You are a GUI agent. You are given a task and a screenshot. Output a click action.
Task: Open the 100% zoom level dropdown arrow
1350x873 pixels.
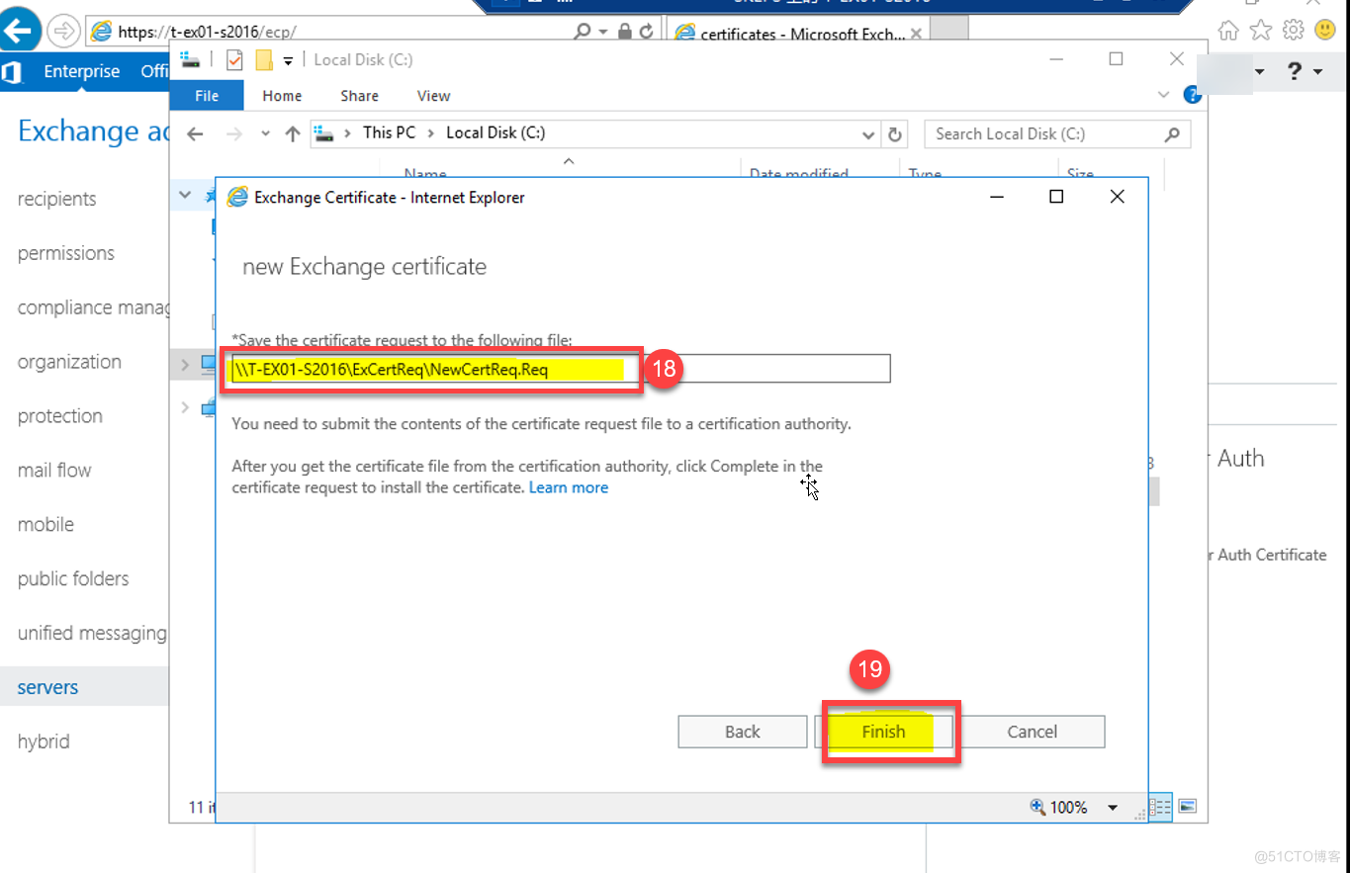pyautogui.click(x=1113, y=808)
